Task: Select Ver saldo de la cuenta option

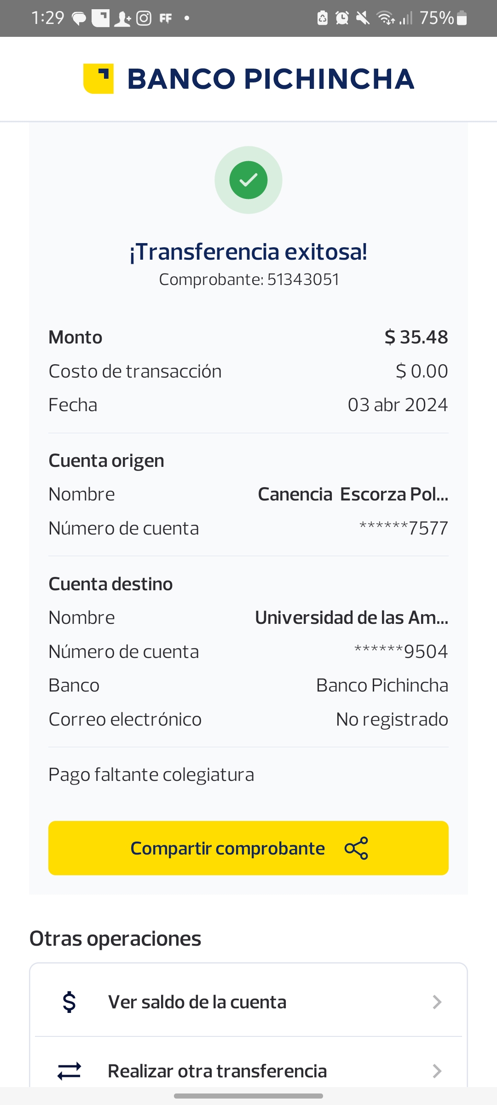Action: click(197, 1002)
